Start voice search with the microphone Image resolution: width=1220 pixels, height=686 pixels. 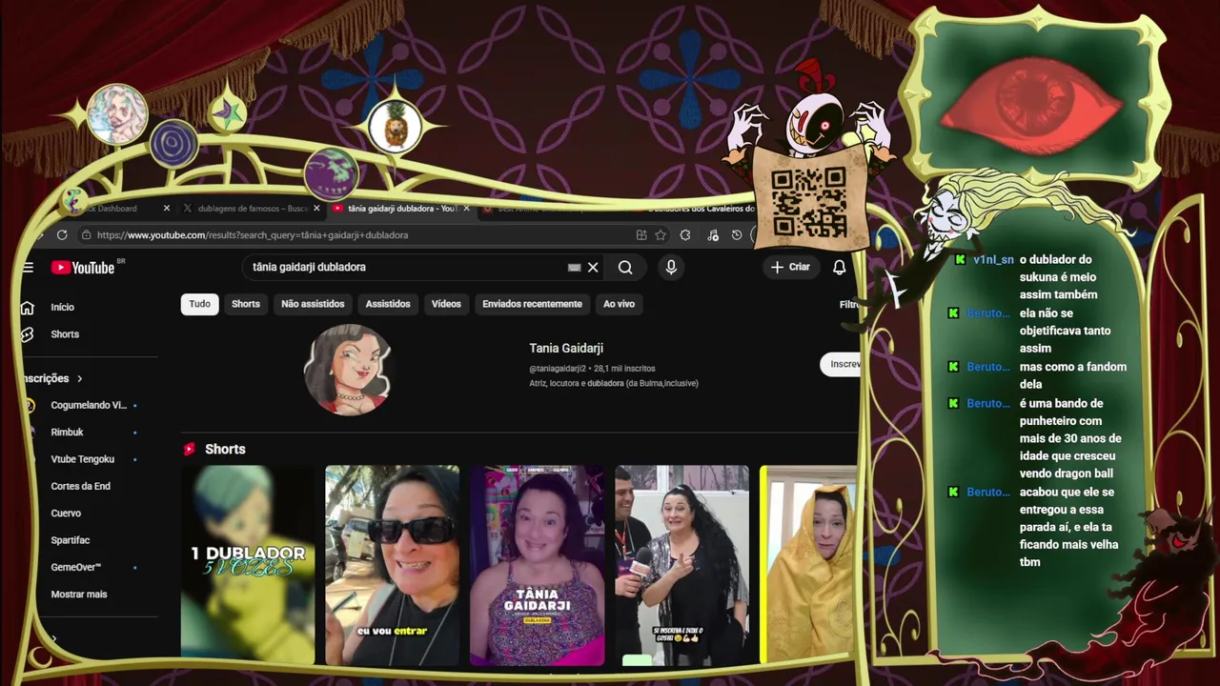[671, 268]
